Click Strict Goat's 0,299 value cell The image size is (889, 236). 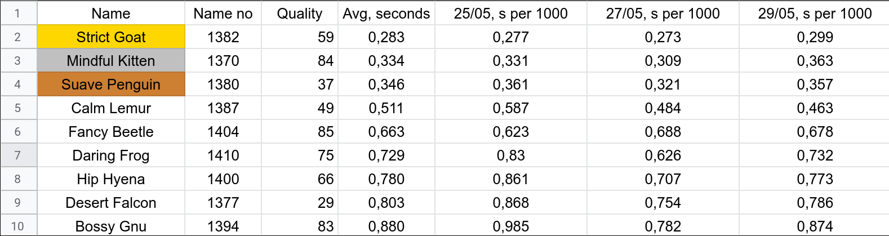(815, 37)
